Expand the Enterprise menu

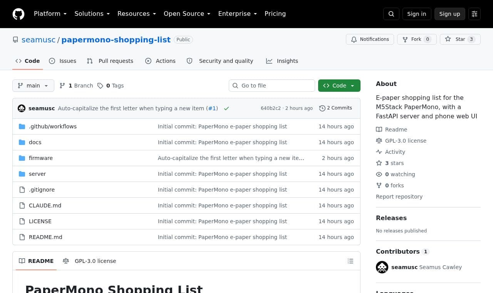238,14
